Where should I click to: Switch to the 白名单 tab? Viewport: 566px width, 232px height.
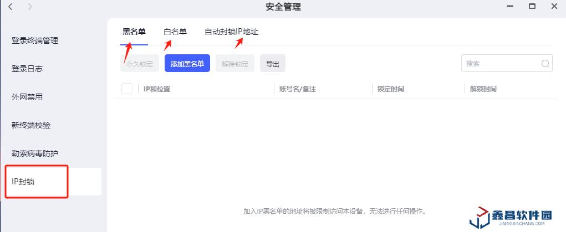pyautogui.click(x=175, y=32)
